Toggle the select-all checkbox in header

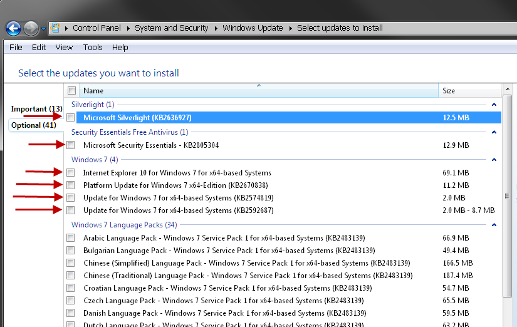pyautogui.click(x=71, y=91)
